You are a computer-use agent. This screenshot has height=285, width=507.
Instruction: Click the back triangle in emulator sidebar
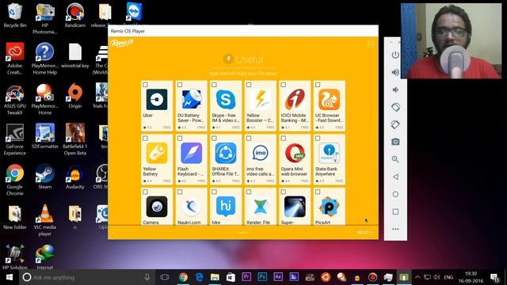pyautogui.click(x=395, y=177)
